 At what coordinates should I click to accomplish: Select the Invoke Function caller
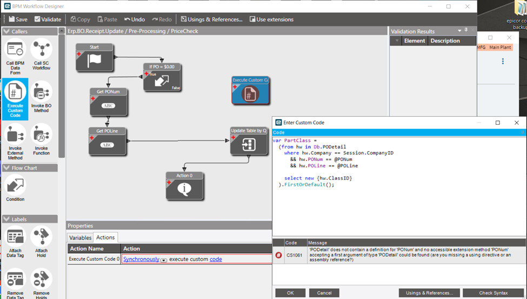click(41, 139)
